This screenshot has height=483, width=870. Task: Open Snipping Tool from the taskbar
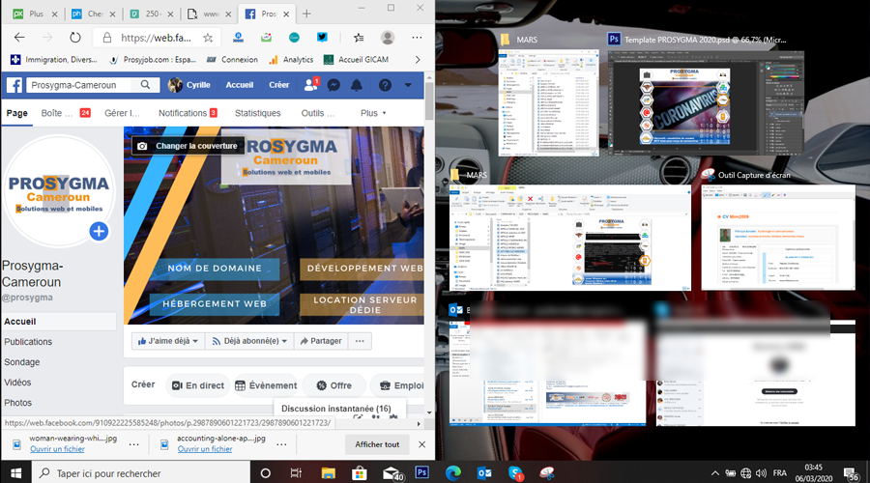[547, 473]
